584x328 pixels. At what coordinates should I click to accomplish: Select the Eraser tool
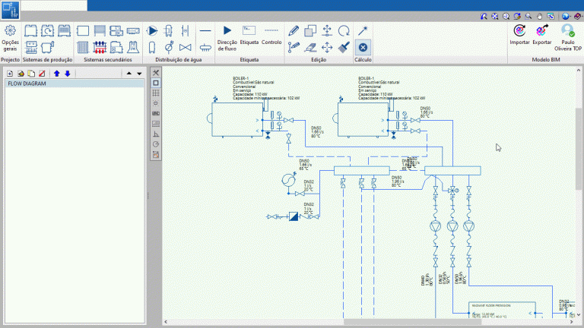[310, 47]
